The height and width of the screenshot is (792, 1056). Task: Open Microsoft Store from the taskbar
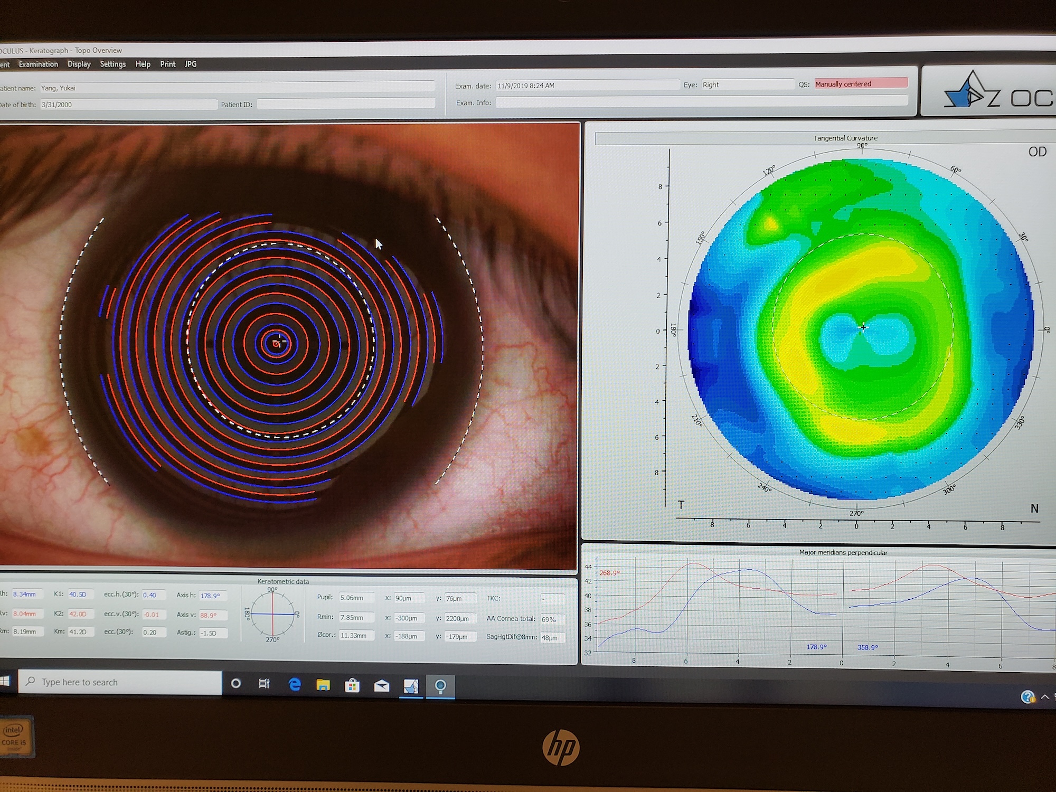pos(352,685)
